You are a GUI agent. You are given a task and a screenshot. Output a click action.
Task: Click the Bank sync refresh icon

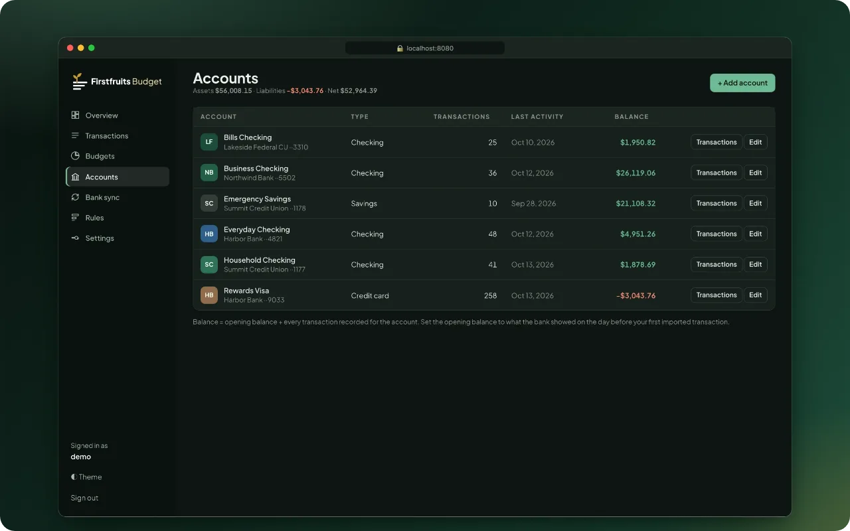pos(75,197)
